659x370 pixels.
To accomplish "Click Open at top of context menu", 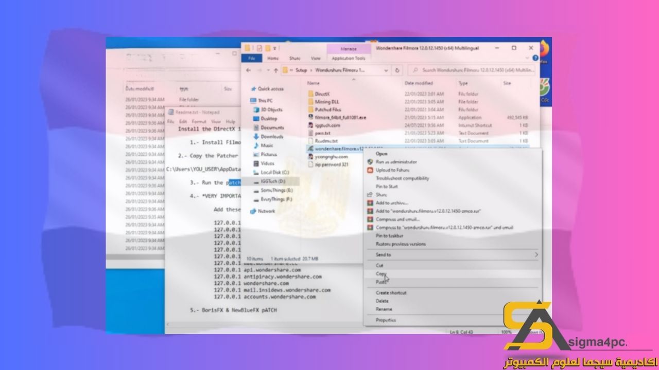I will click(381, 153).
